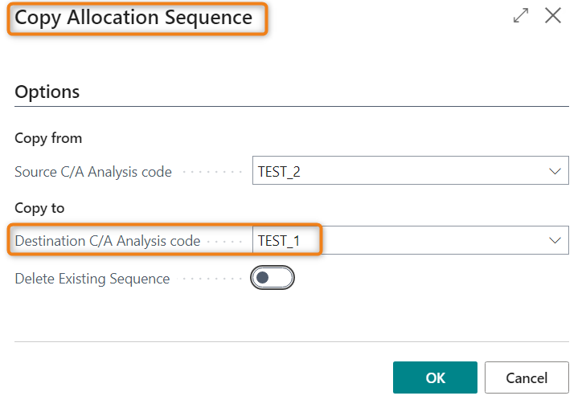Click the TEST_1 text value
Screen dimensions: 586x408
279,241
